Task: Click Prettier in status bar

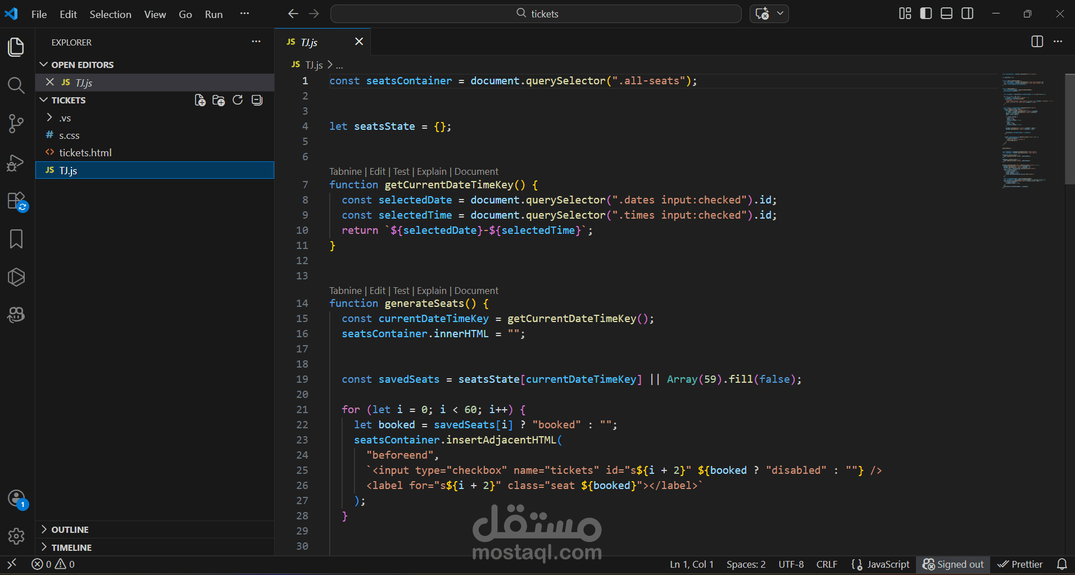Action: [1020, 564]
